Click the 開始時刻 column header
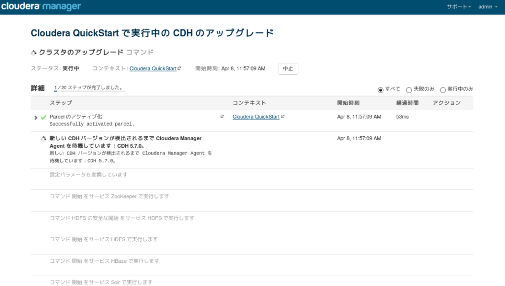The width and height of the screenshot is (505, 286). 348,103
